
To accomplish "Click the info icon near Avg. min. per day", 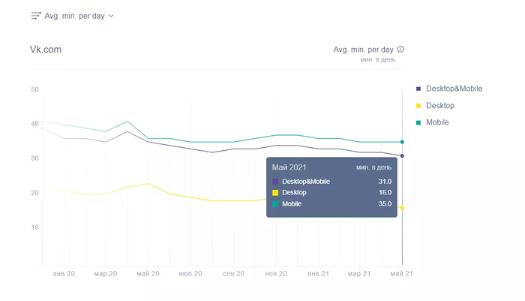I will (x=400, y=50).
